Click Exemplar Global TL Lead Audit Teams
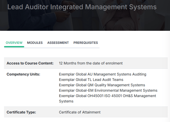This screenshot has height=122, width=170. (x=91, y=80)
